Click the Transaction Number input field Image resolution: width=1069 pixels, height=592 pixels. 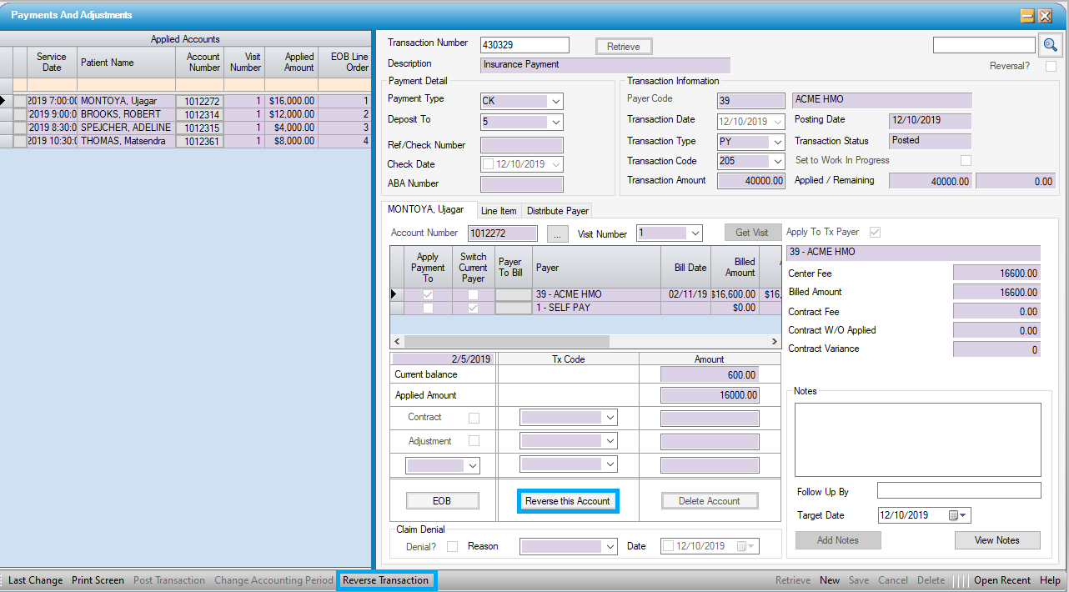point(524,45)
